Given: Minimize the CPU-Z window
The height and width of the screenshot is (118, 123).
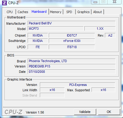Looking at the screenshot, I should coord(95,2).
